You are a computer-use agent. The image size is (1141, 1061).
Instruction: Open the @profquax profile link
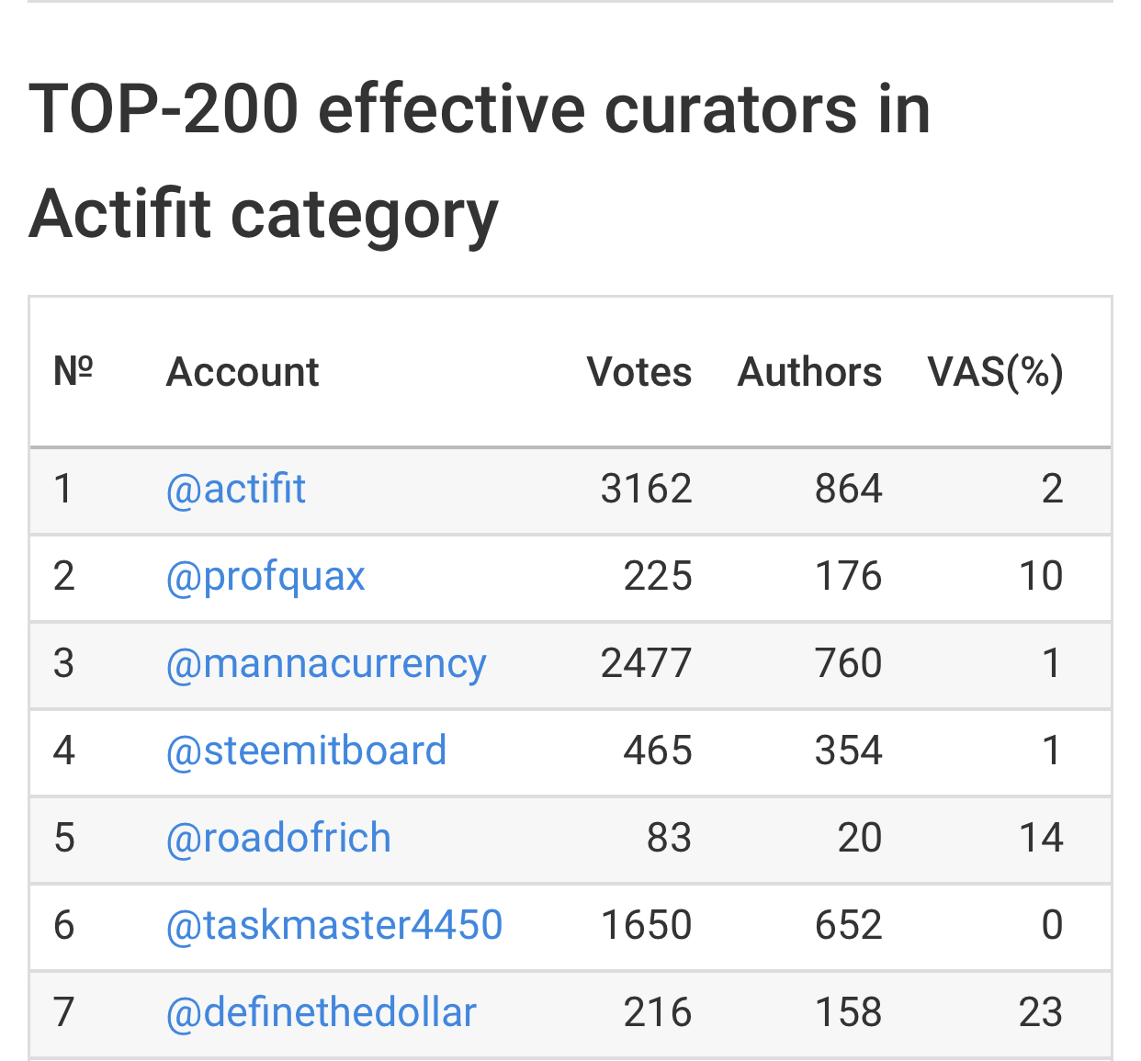(265, 576)
